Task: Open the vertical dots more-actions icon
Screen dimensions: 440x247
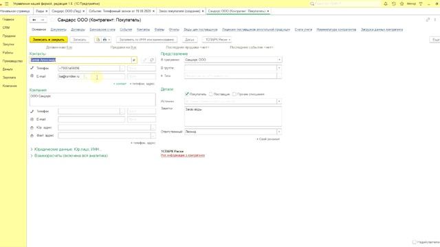Action: pos(435,20)
